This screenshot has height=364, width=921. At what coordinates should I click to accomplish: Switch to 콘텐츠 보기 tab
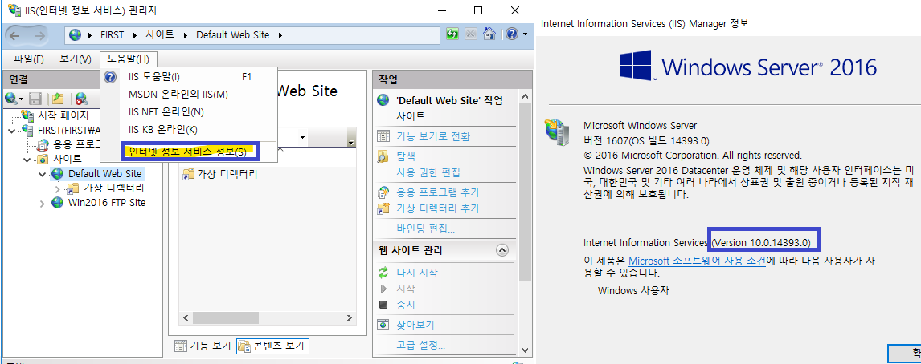click(272, 346)
